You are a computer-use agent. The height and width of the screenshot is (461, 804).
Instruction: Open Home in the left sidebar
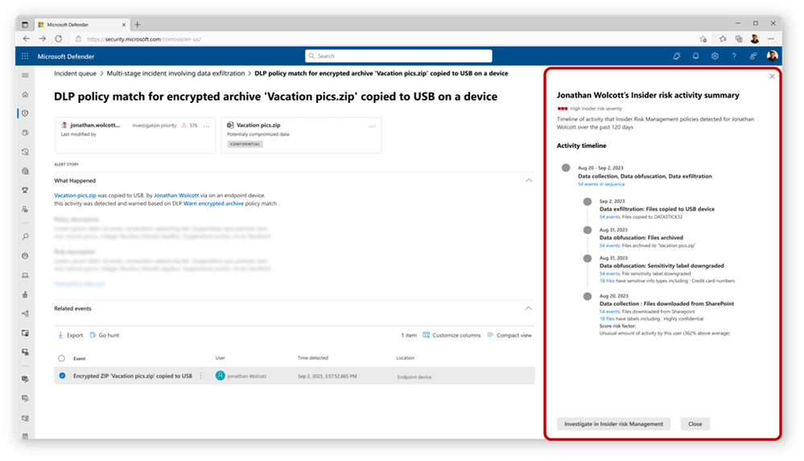[25, 94]
